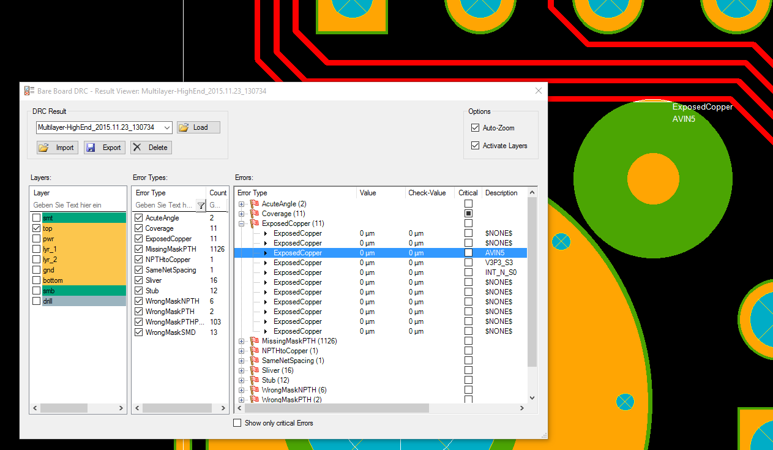Close the Result Viewer dialog
Viewport: 773px width, 450px height.
coord(539,91)
